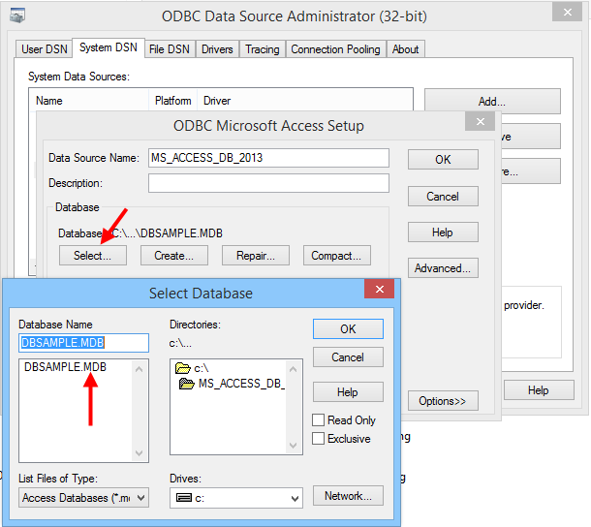The height and width of the screenshot is (527, 591).
Task: Click the Driver column header
Action: (x=304, y=101)
